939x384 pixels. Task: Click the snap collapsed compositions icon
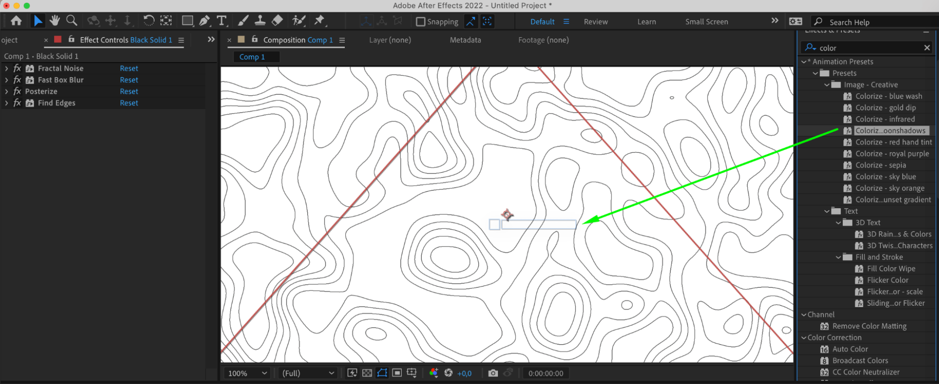[487, 21]
